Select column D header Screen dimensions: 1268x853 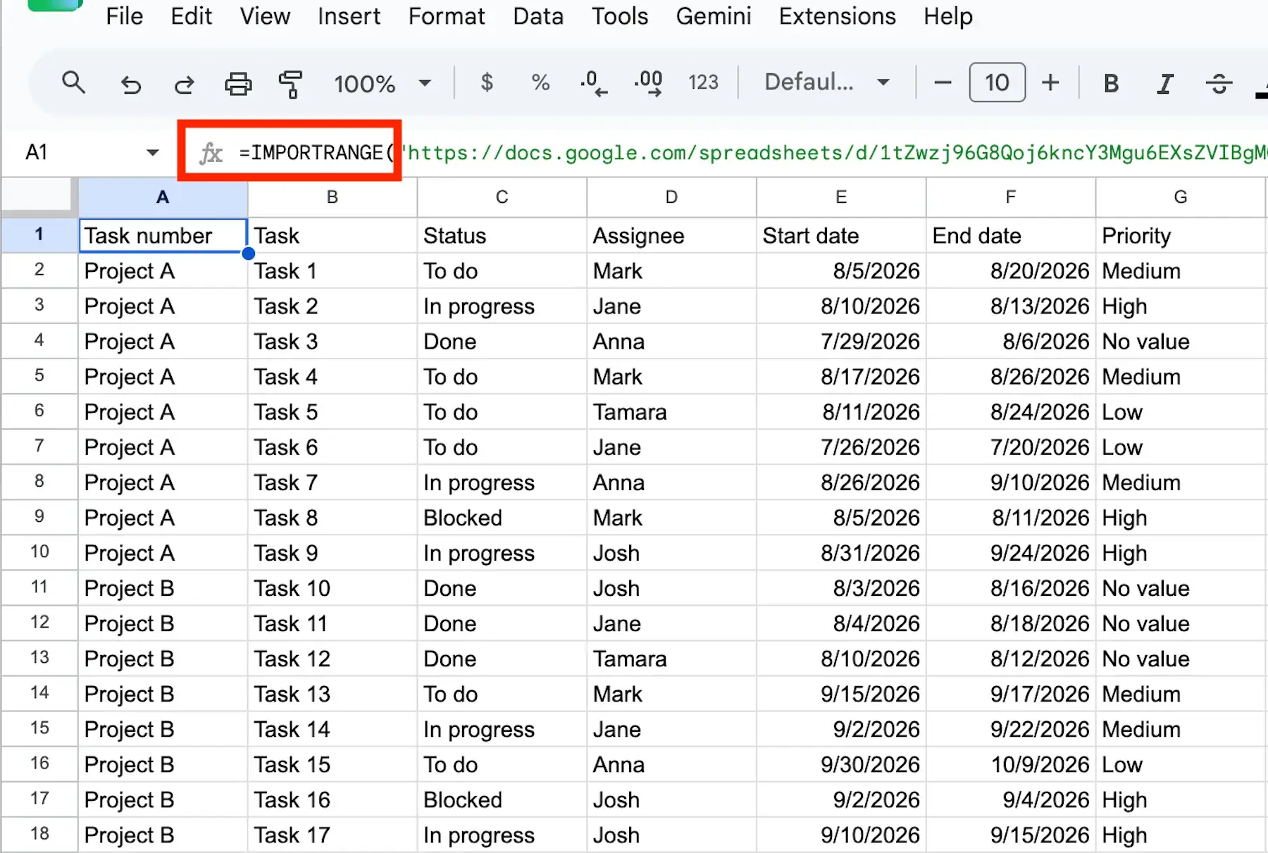[672, 197]
